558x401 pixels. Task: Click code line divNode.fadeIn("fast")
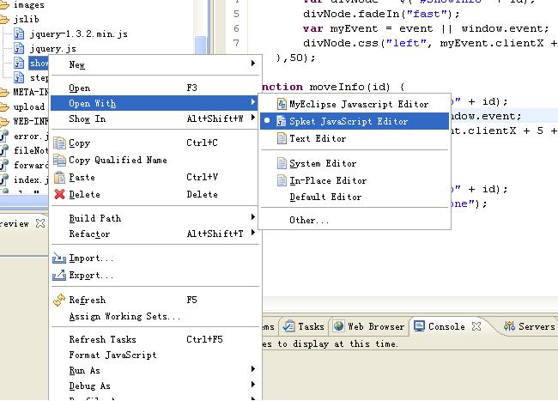click(x=381, y=14)
